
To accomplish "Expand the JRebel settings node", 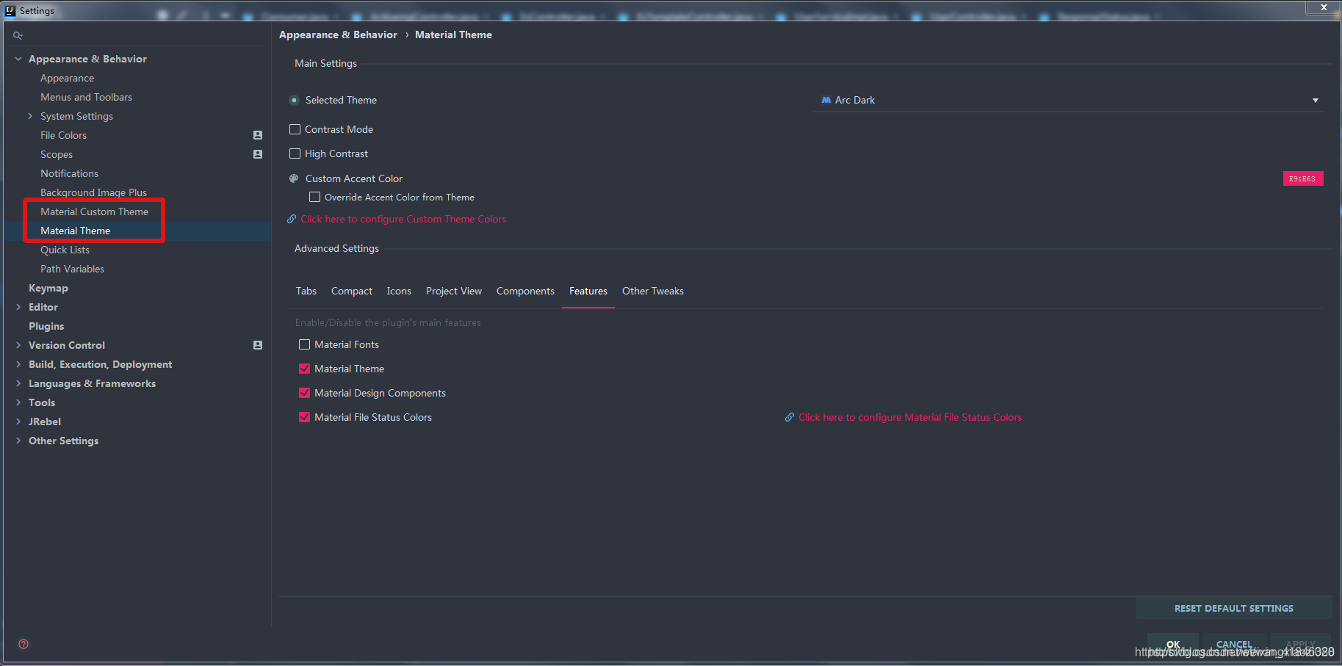I will 18,421.
